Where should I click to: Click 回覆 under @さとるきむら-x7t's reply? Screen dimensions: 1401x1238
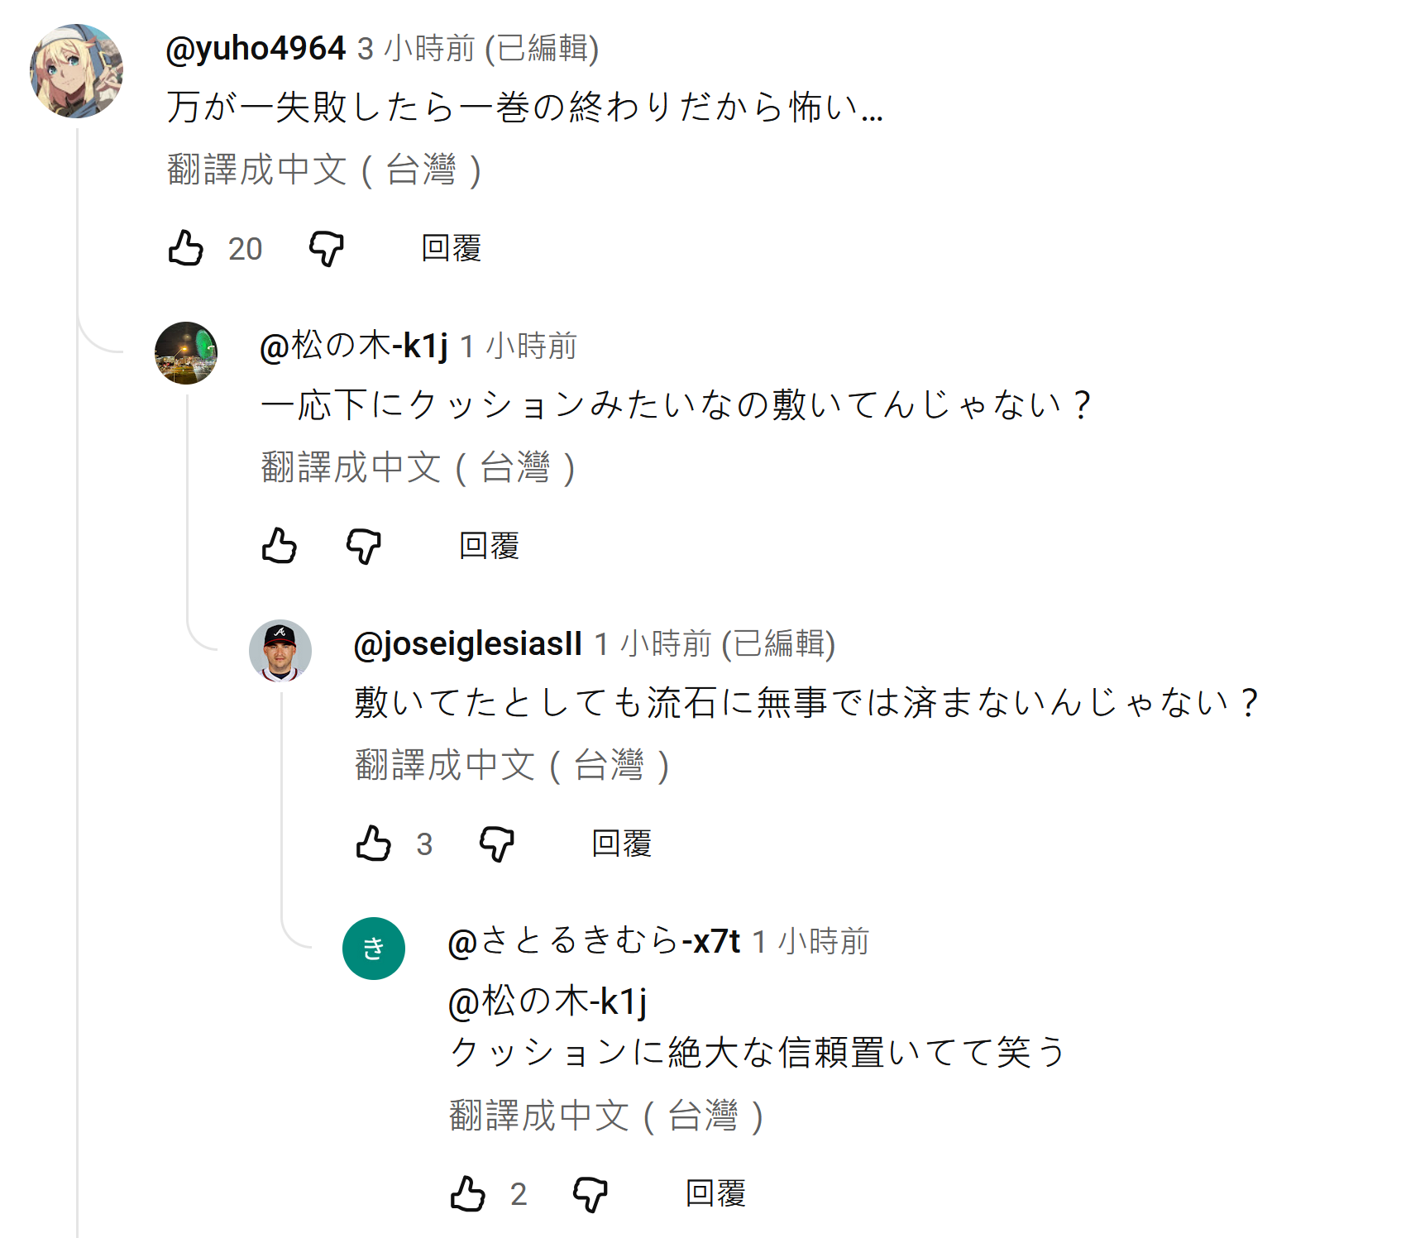(715, 1193)
